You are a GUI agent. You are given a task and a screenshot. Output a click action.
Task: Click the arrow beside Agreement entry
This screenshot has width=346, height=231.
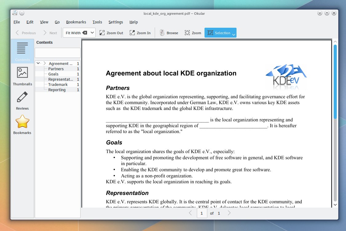[45, 63]
